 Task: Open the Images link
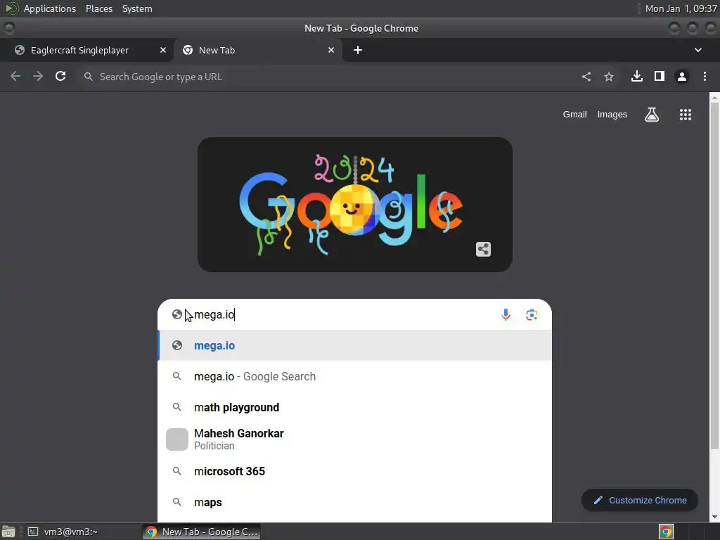point(612,115)
